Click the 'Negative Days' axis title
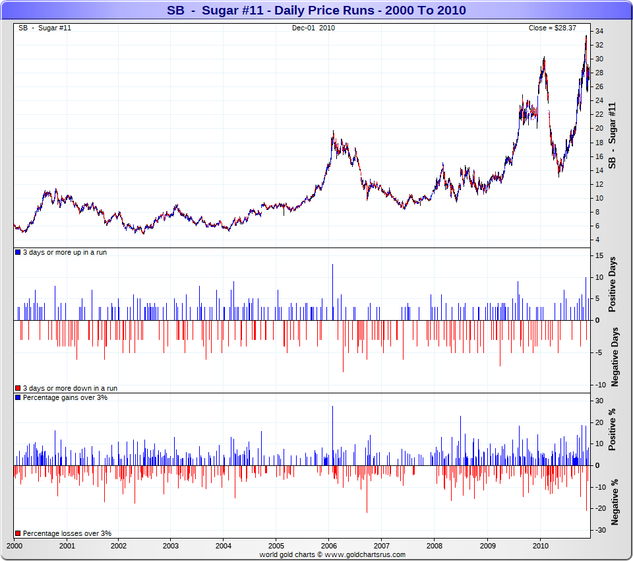The width and height of the screenshot is (633, 561). coord(615,357)
